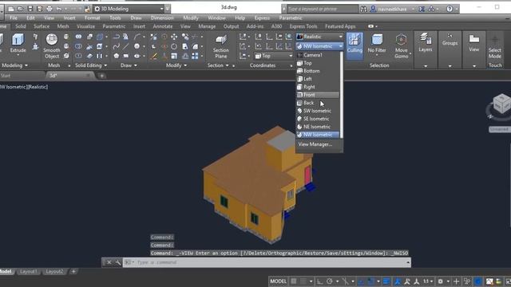
Task: Toggle snap mode in the status bar
Action: 303,281
